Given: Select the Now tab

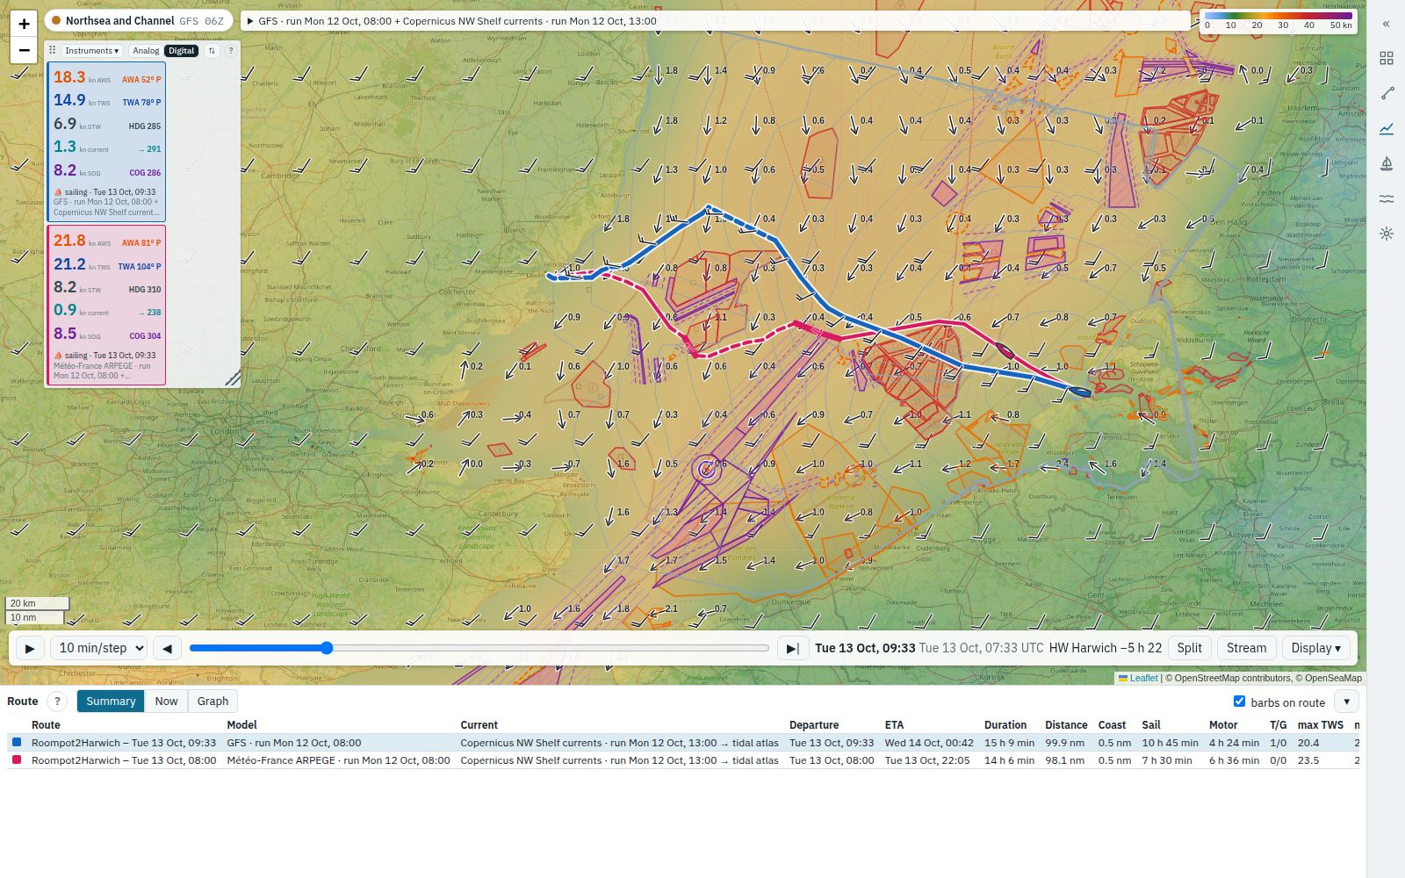Looking at the screenshot, I should click(166, 701).
